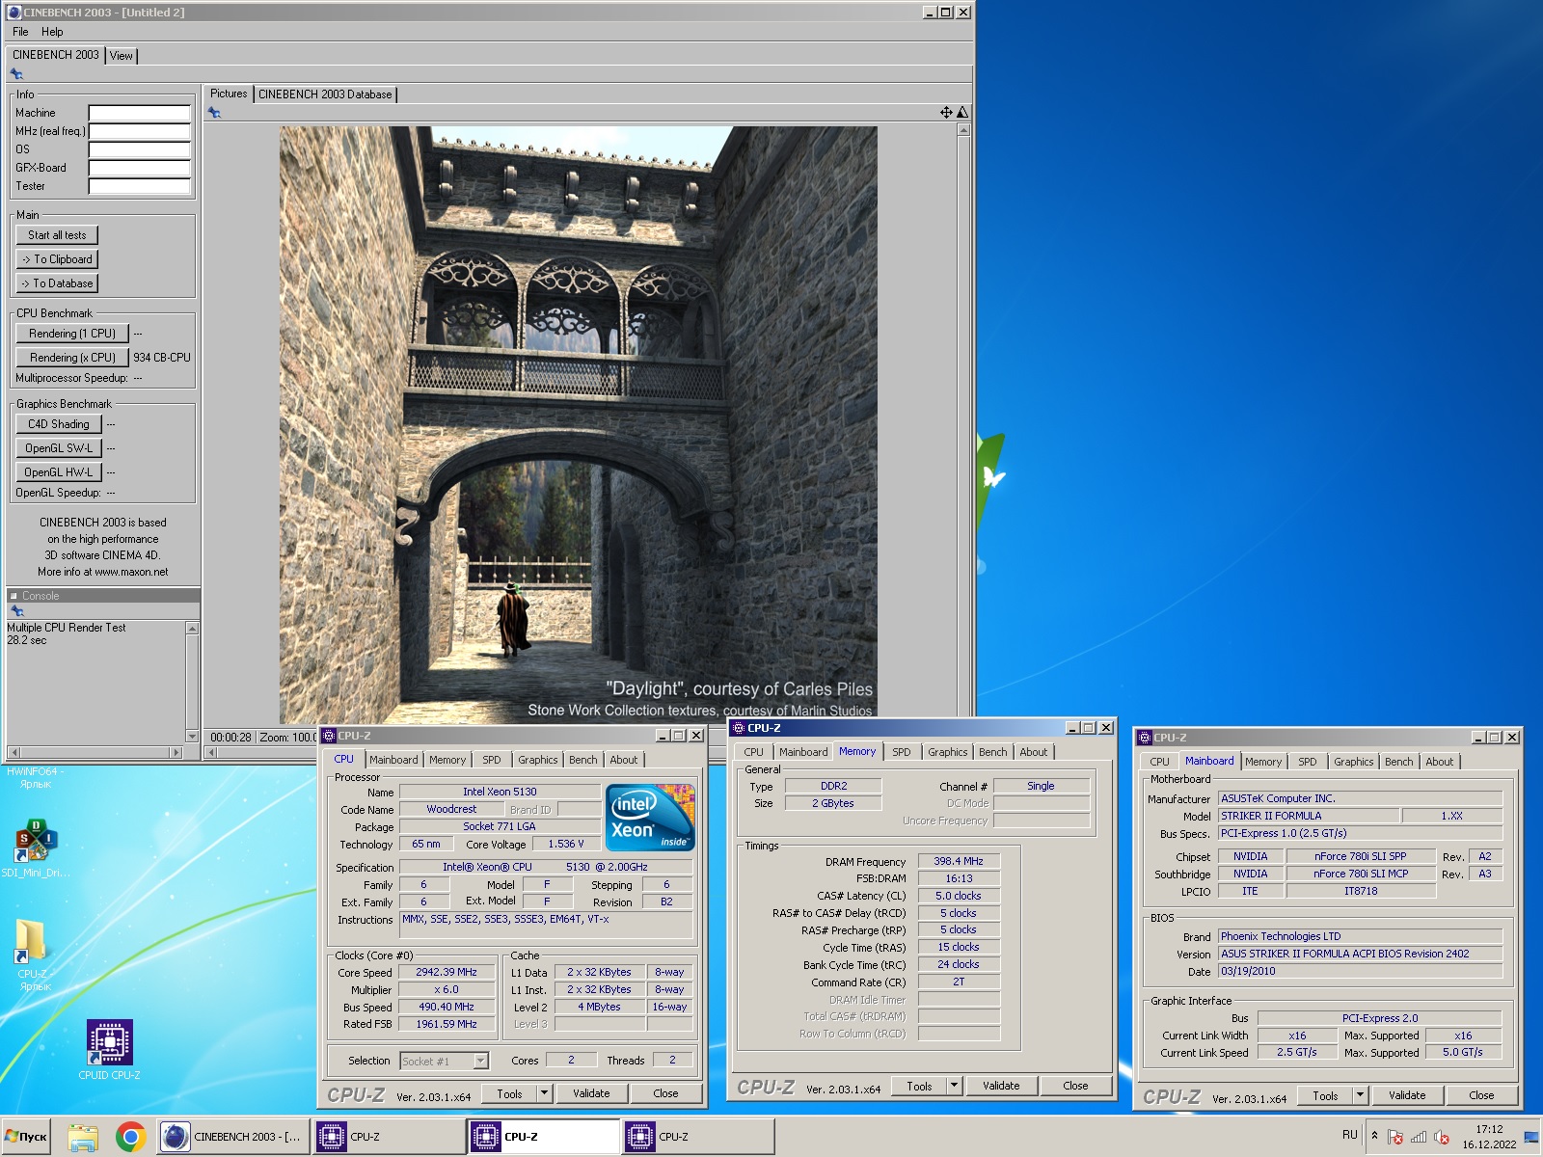This screenshot has width=1543, height=1157.
Task: Click the pin icon under the CINEBENCH 2003 tab
Action: tap(16, 74)
